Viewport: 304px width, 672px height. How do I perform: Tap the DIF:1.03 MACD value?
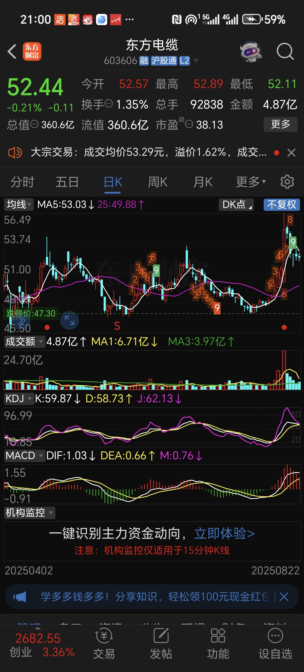[x=71, y=456]
